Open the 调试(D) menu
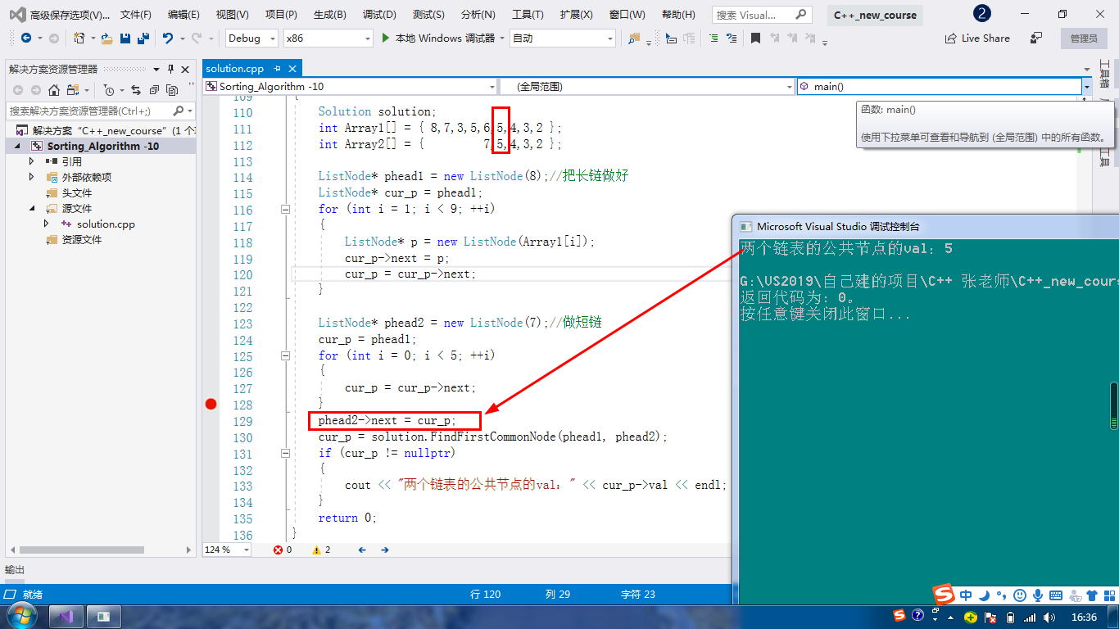1119x629 pixels. point(379,15)
